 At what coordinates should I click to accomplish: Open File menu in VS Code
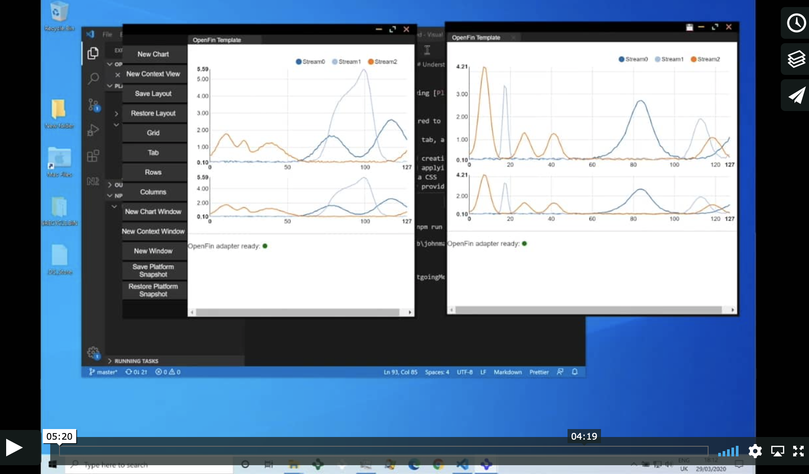[107, 34]
